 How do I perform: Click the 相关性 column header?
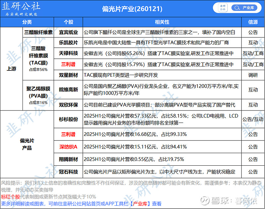162,22
